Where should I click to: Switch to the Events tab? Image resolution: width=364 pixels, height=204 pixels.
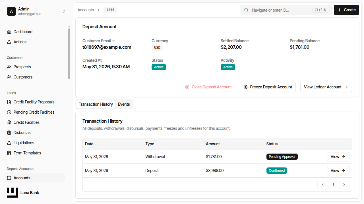click(x=124, y=104)
